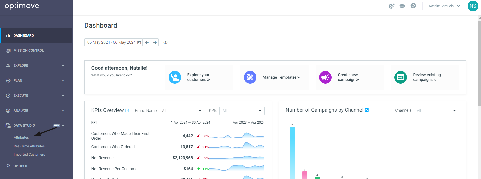Click the purple megaphone campaign icon
The width and height of the screenshot is (481, 179).
(x=325, y=77)
